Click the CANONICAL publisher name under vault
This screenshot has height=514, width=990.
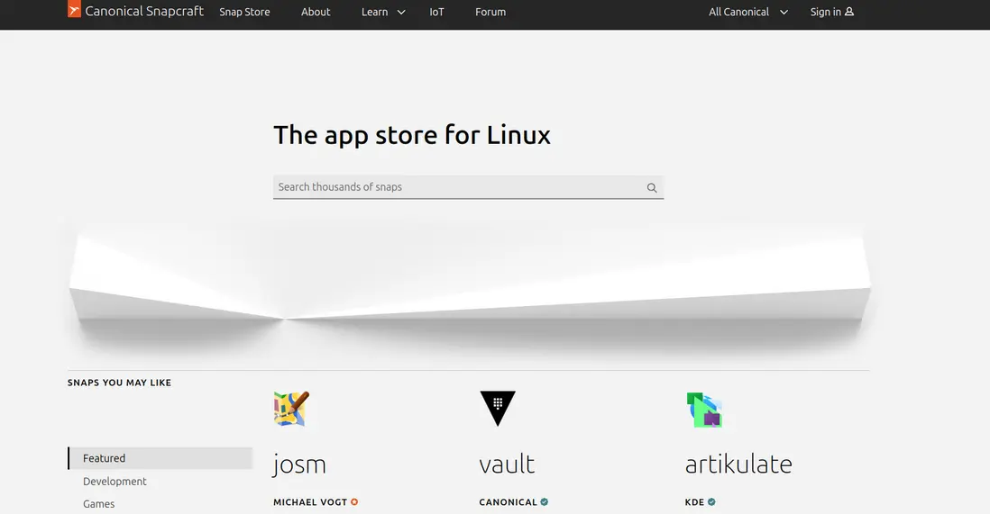[x=508, y=502]
